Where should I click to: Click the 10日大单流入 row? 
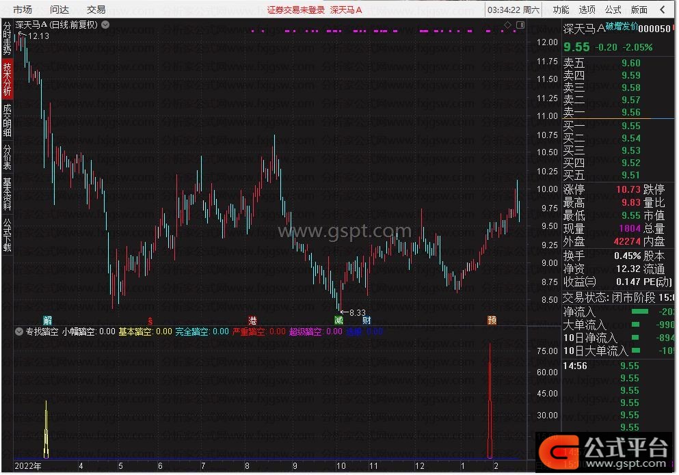tap(618, 351)
